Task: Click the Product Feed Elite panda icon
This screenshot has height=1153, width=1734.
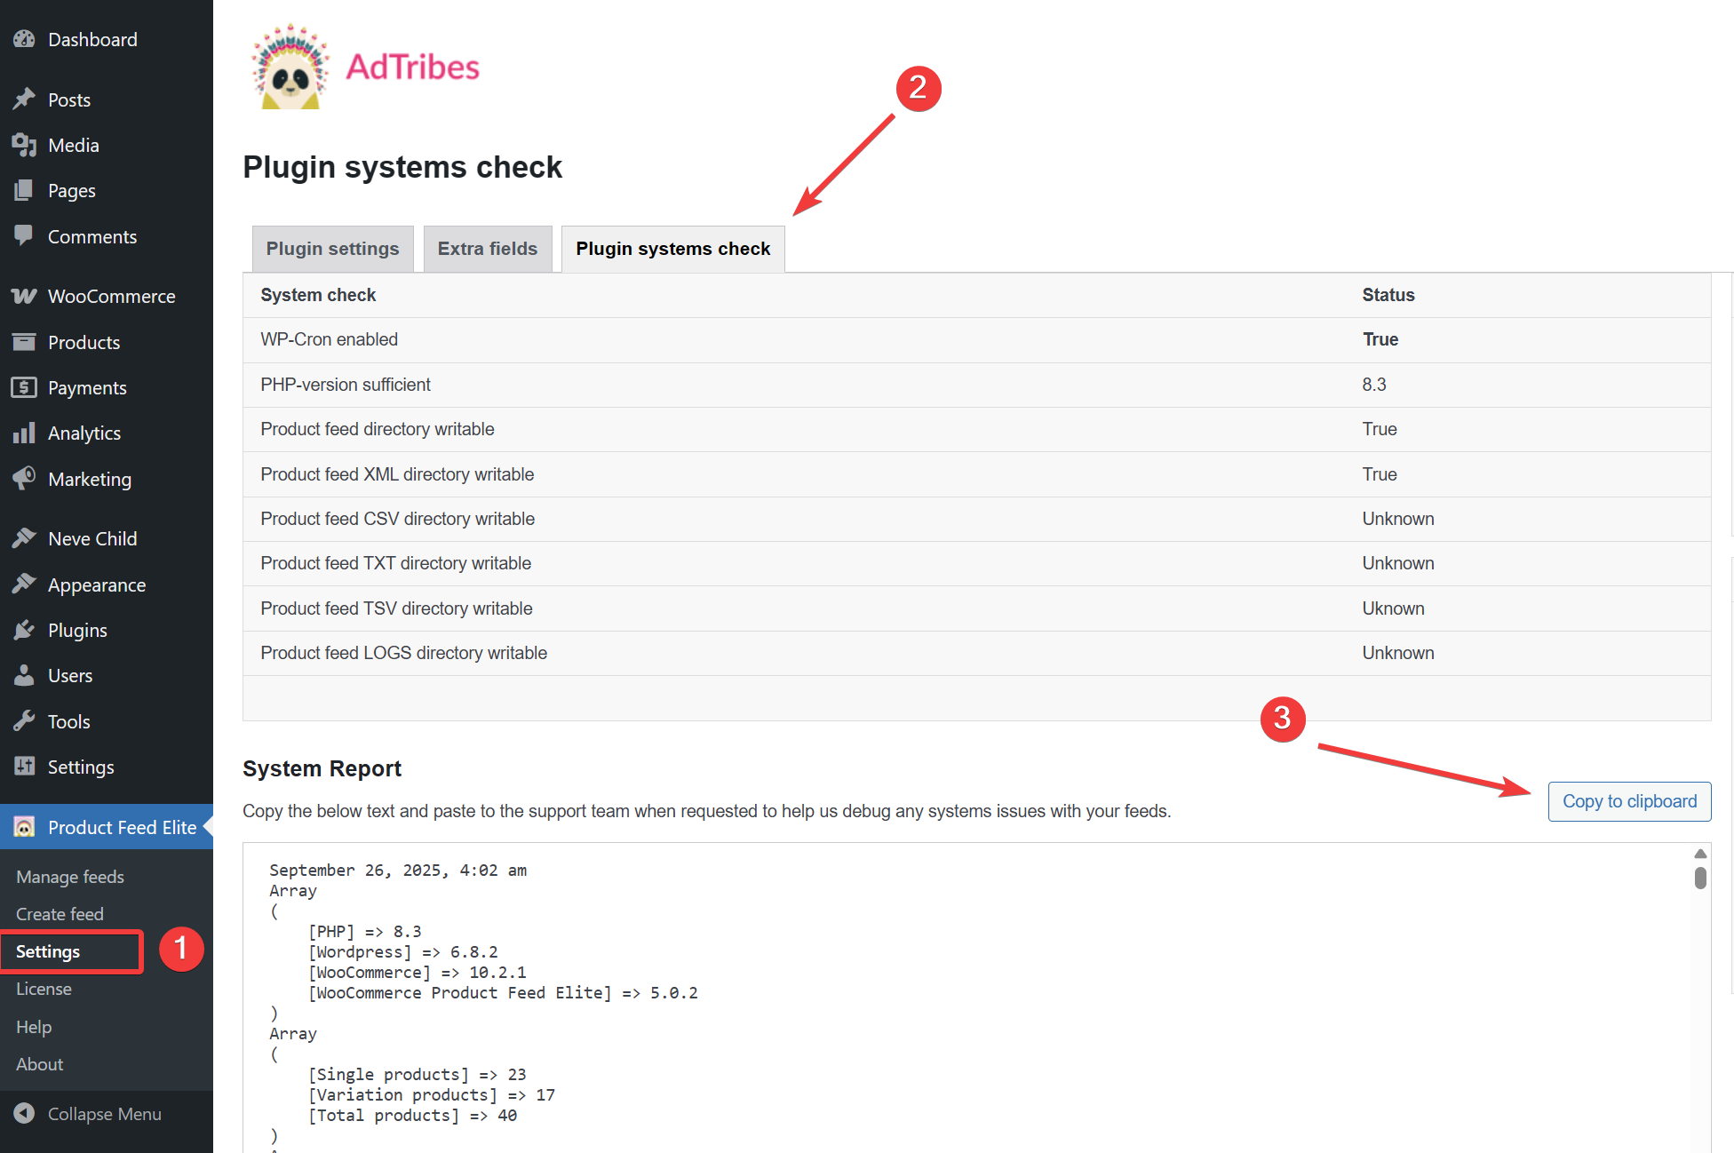Action: [24, 827]
